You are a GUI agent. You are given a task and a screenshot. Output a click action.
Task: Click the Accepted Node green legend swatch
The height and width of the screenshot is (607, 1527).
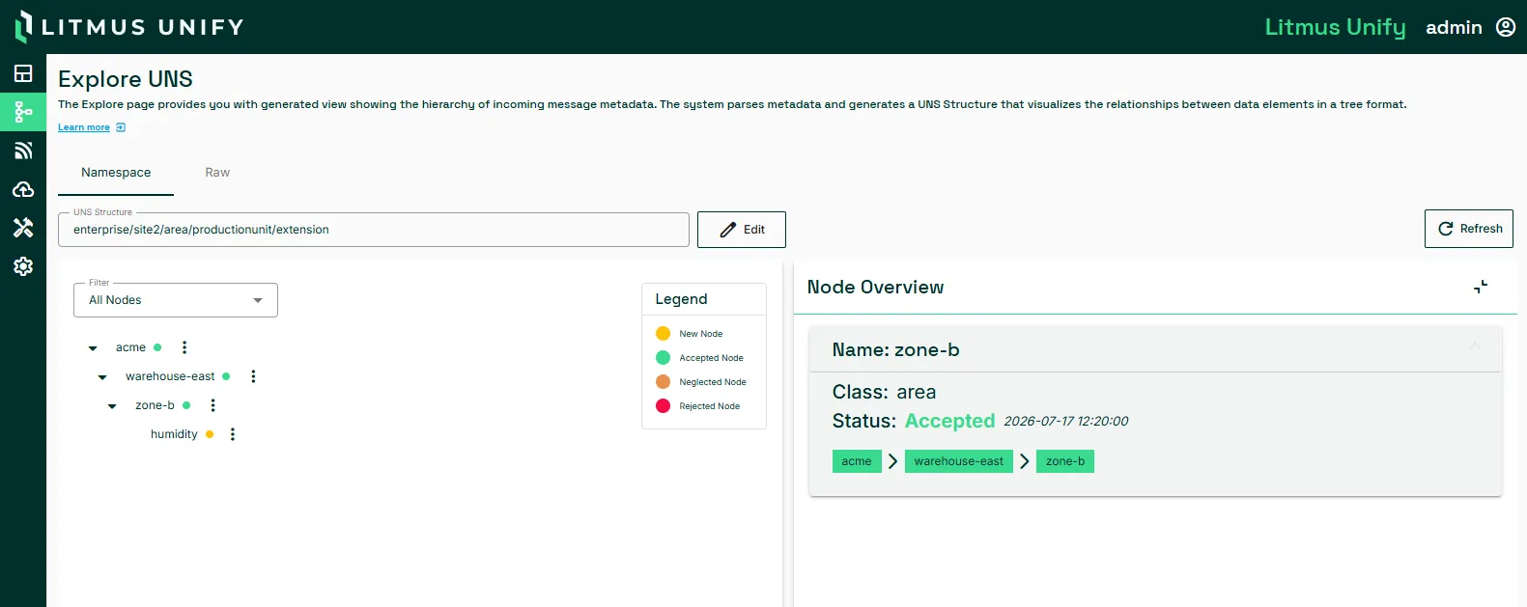[x=663, y=358]
